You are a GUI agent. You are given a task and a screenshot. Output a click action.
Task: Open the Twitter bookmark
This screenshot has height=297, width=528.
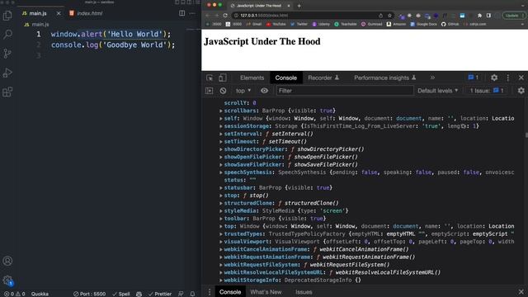point(299,24)
